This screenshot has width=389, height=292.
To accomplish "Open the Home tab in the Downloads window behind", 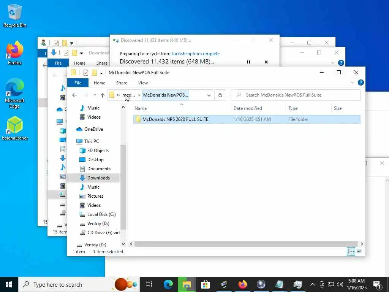I will tap(80, 63).
